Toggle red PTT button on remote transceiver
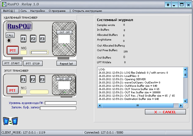The height and width of the screenshot is (136, 193). (12, 50)
